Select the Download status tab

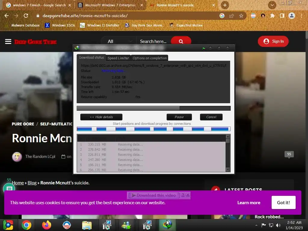(91, 57)
